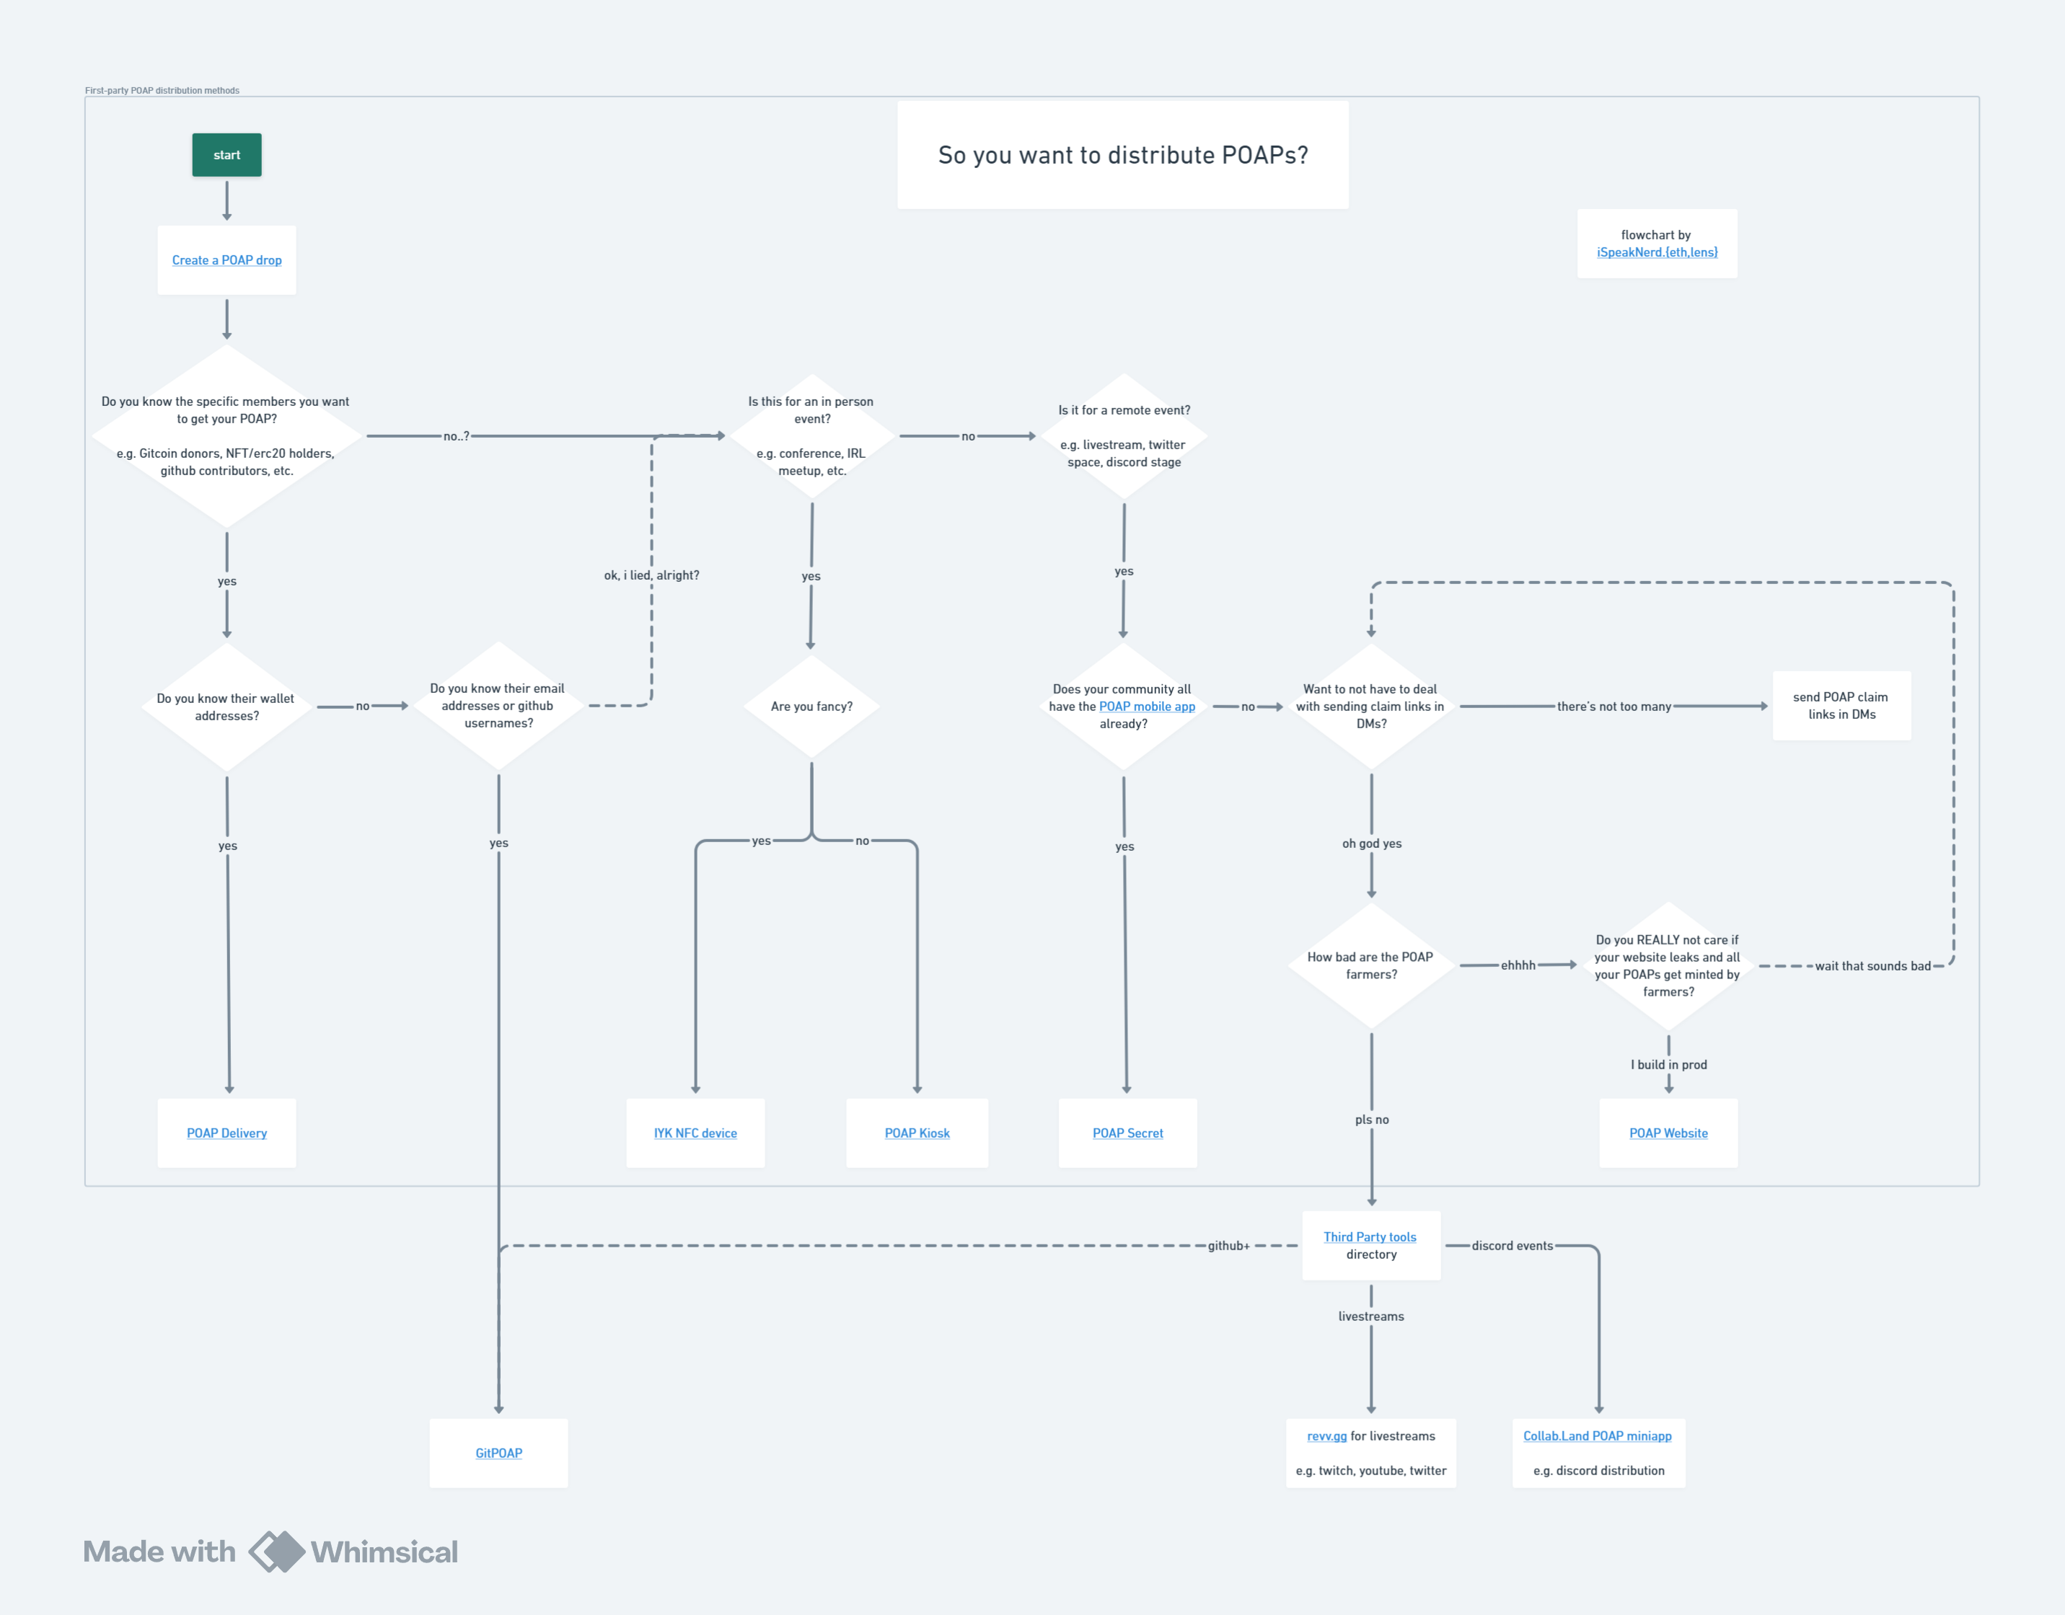Open the revv.gg livestreams link

click(1326, 1435)
